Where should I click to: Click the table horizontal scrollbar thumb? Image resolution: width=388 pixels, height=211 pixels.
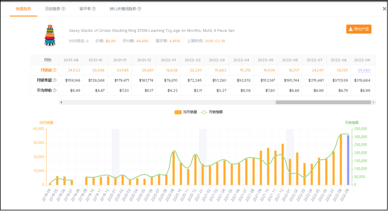click(323, 102)
